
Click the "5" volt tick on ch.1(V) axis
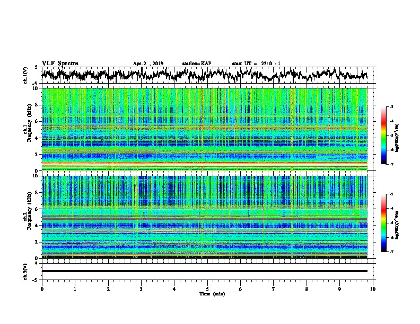coord(37,67)
